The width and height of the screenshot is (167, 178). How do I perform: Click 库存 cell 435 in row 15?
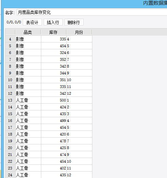coord(54,114)
